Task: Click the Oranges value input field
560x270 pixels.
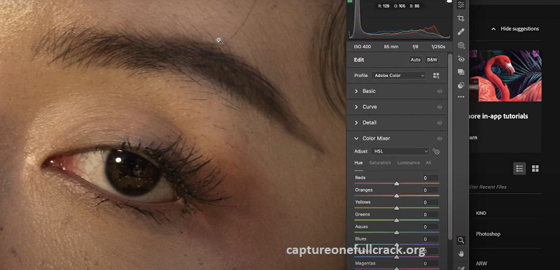Action: 430,190
